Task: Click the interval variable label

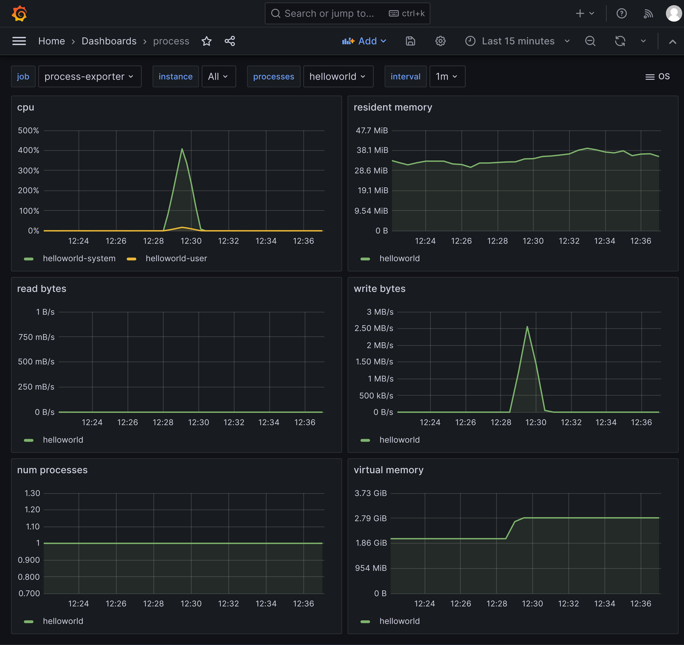Action: (x=405, y=76)
